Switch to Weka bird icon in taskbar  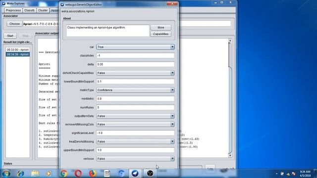point(135,174)
